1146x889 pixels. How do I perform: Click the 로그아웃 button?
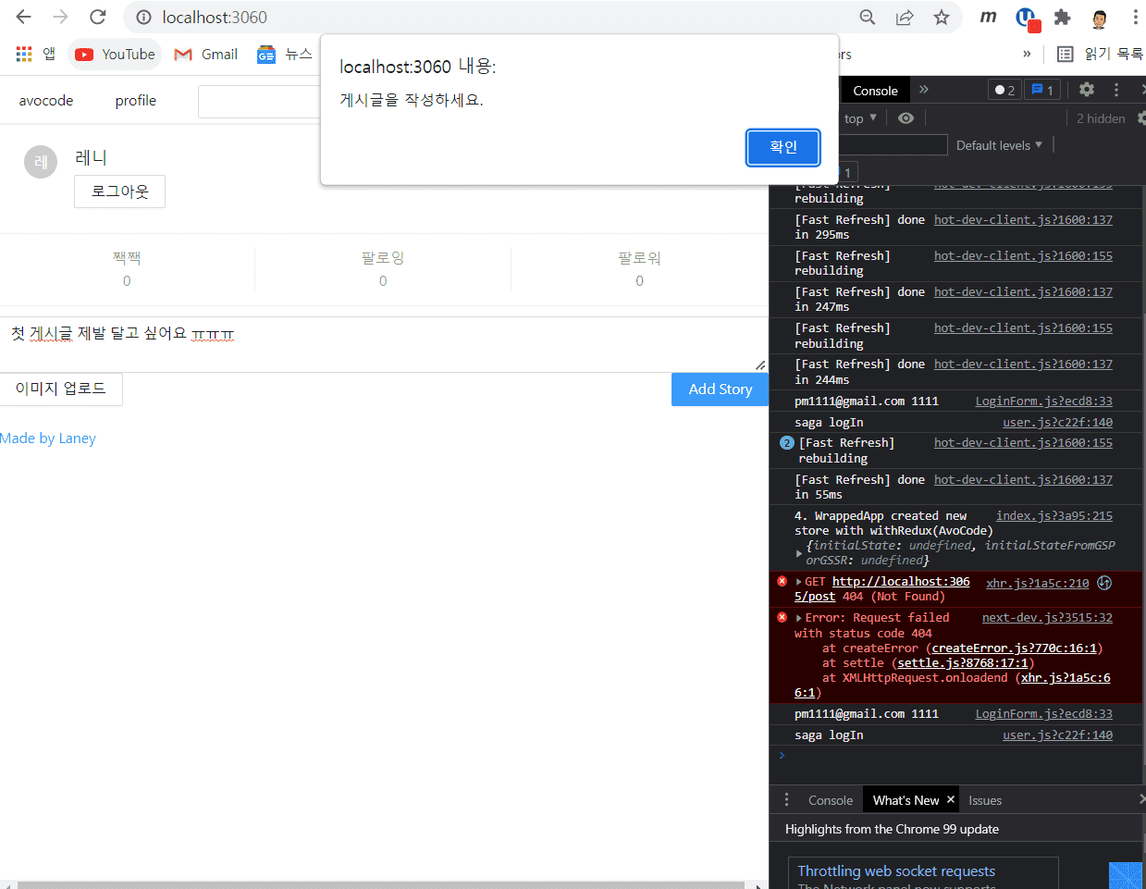click(119, 191)
